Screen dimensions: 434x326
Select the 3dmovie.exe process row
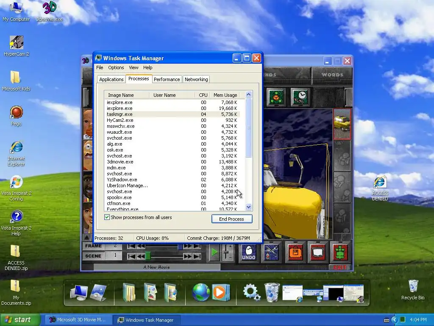pyautogui.click(x=172, y=162)
